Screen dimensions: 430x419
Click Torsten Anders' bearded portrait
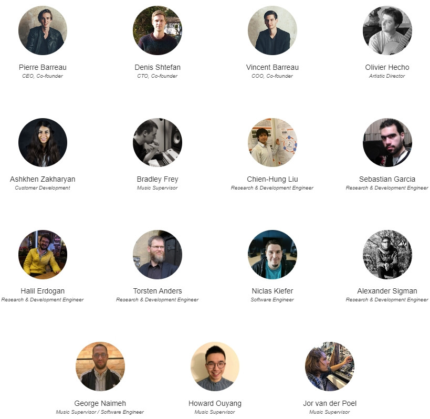[158, 255]
